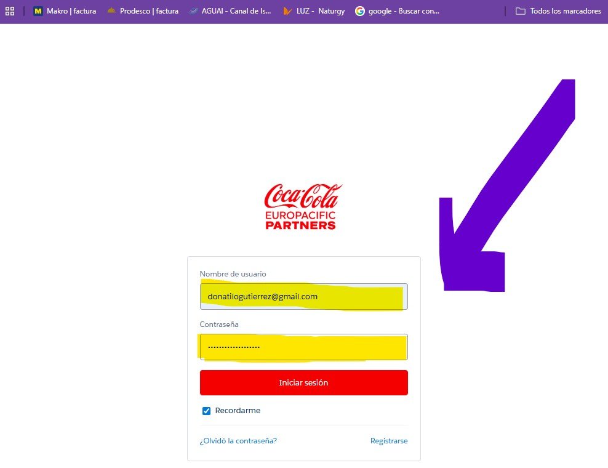Click the folder icon for all bookmarks

coord(521,11)
